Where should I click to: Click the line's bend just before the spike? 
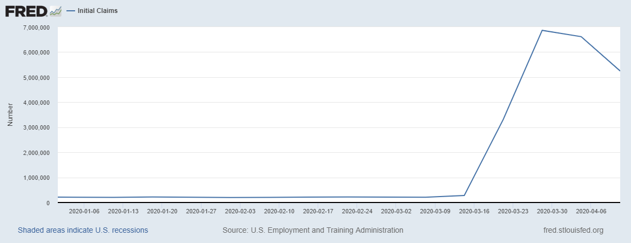464,195
